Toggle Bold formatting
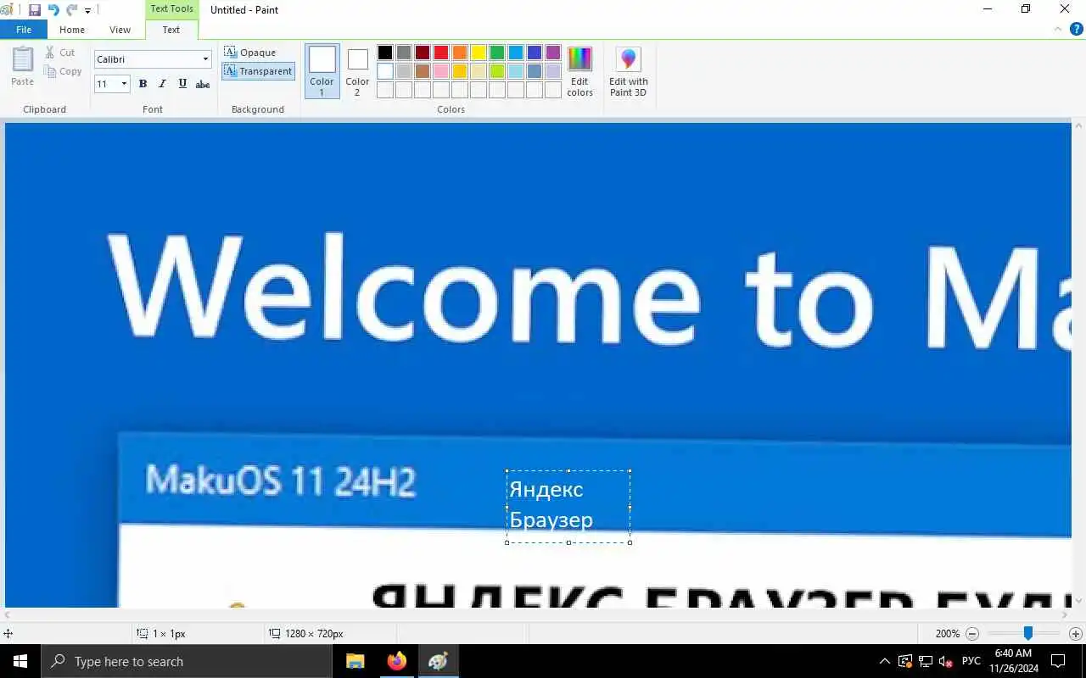Image resolution: width=1086 pixels, height=678 pixels. click(x=143, y=84)
